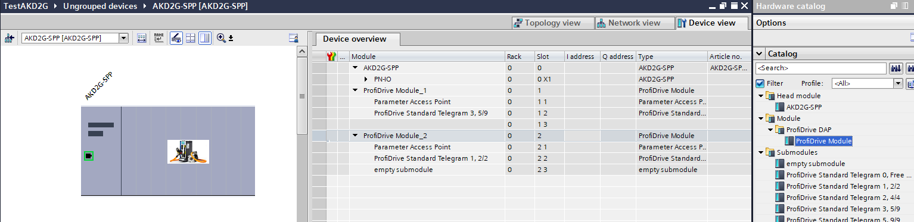The image size is (914, 222).
Task: Click the go to network view icon
Action: point(10,38)
